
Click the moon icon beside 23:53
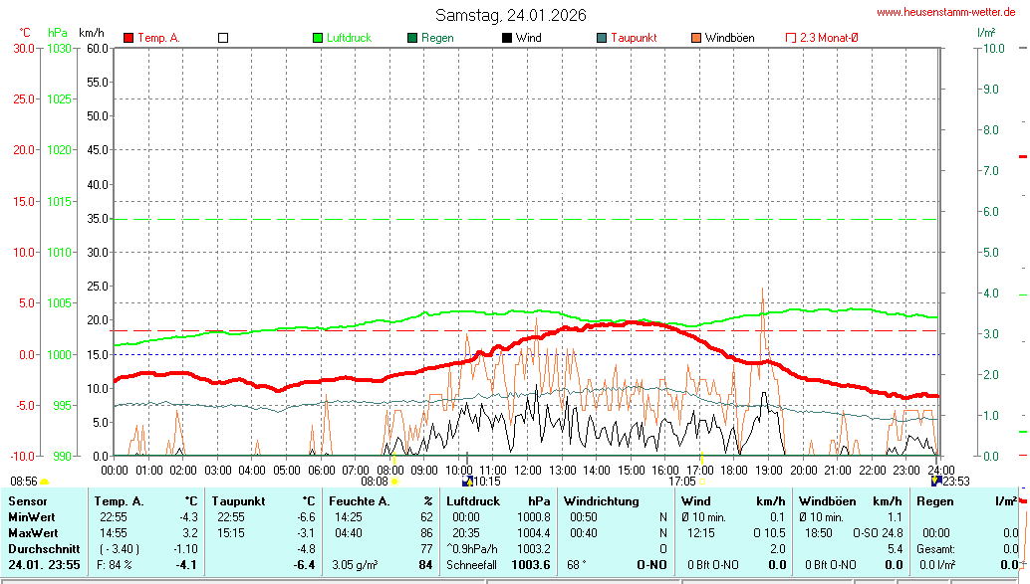pos(935,481)
